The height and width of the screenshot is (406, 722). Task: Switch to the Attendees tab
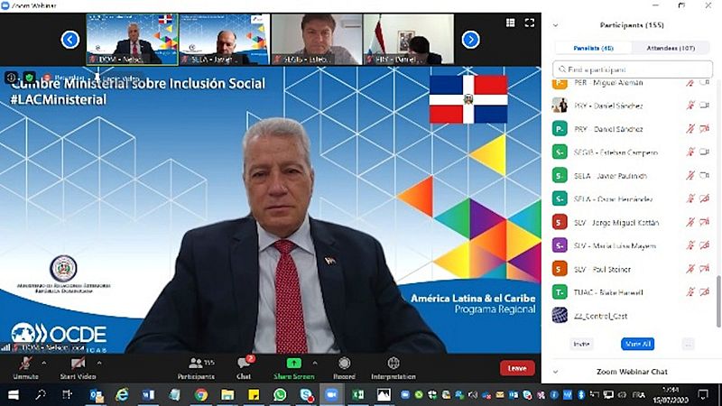[671, 48]
